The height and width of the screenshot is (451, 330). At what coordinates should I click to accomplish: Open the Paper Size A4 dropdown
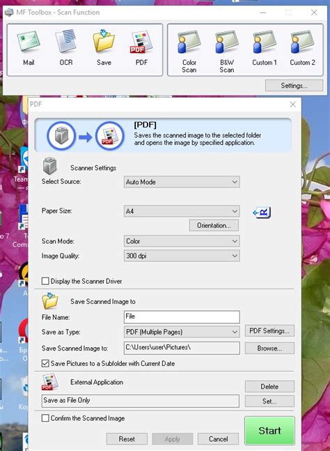point(182,211)
